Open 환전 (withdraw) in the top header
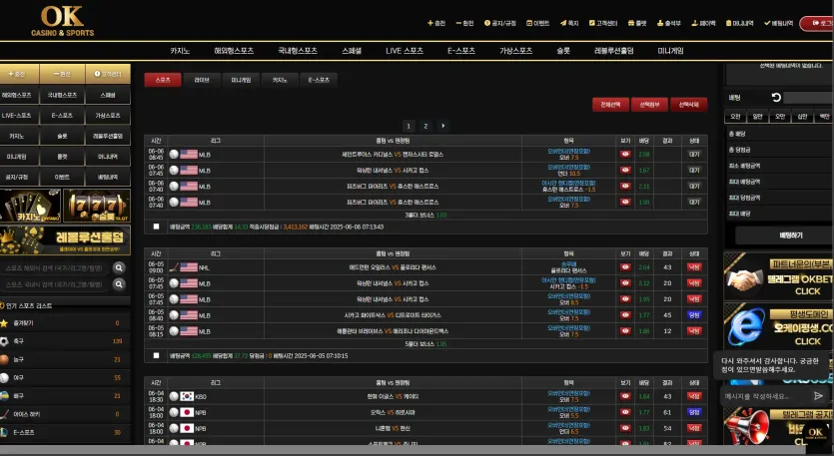The image size is (834, 456). [464, 23]
